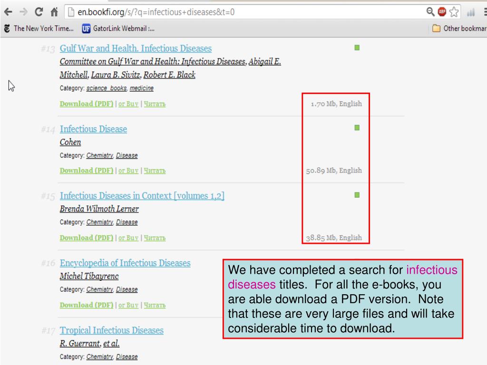Click 'or Buy' for Infectious Diseases in Context

[x=128, y=238]
